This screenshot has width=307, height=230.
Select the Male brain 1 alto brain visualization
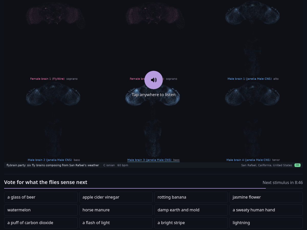tap(252, 38)
